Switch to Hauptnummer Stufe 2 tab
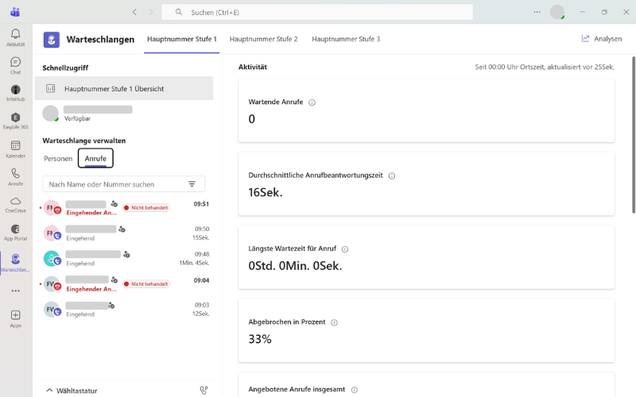 coord(264,39)
